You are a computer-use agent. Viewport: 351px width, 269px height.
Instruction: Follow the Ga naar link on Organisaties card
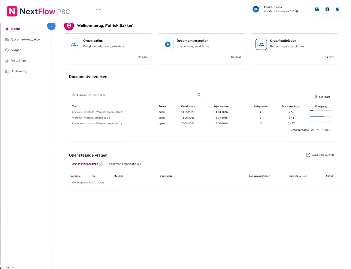pyautogui.click(x=143, y=57)
